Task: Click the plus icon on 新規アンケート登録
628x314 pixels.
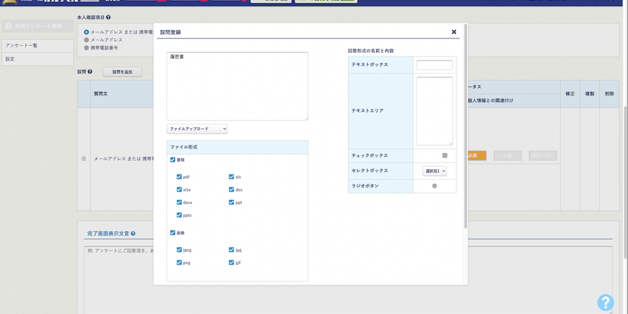Action: coord(8,26)
